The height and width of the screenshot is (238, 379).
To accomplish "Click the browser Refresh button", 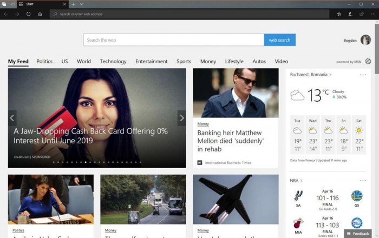I will [28, 14].
